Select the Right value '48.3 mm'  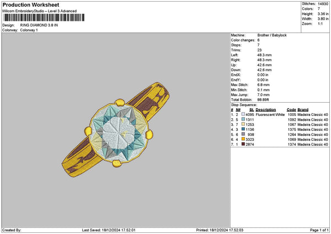264,60
